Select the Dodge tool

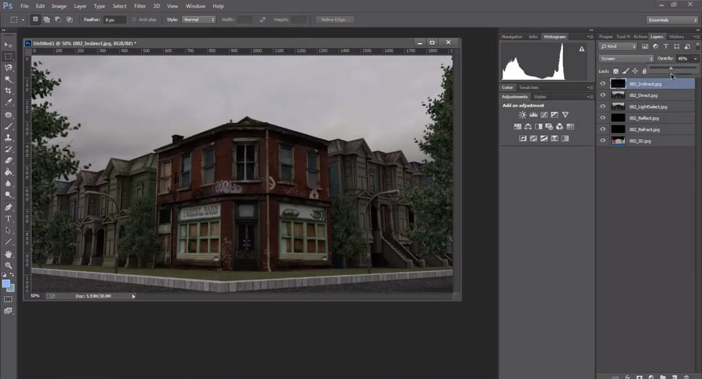(x=8, y=195)
